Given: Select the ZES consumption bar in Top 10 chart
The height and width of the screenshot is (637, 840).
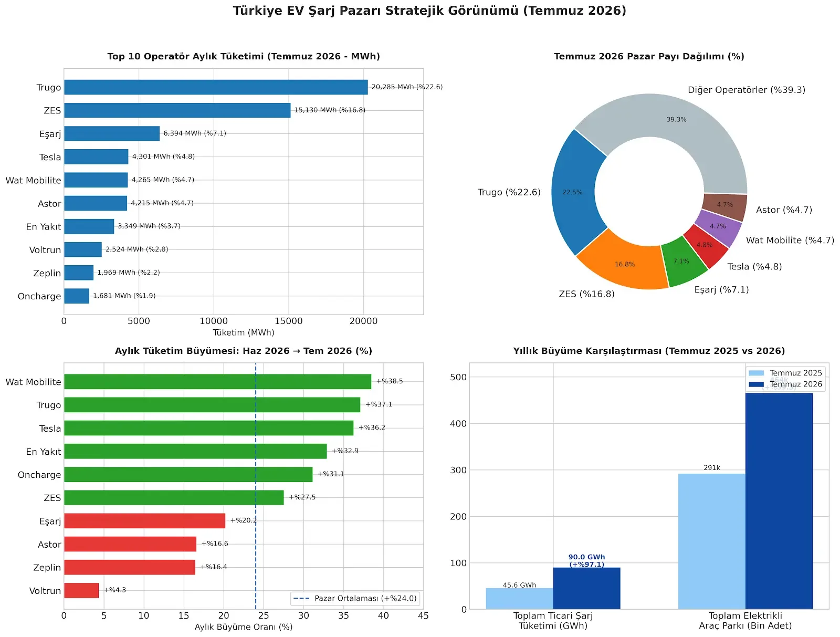Looking at the screenshot, I should 177,110.
